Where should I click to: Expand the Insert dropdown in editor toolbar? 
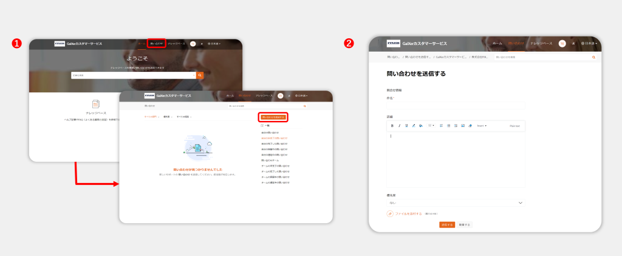click(x=481, y=126)
